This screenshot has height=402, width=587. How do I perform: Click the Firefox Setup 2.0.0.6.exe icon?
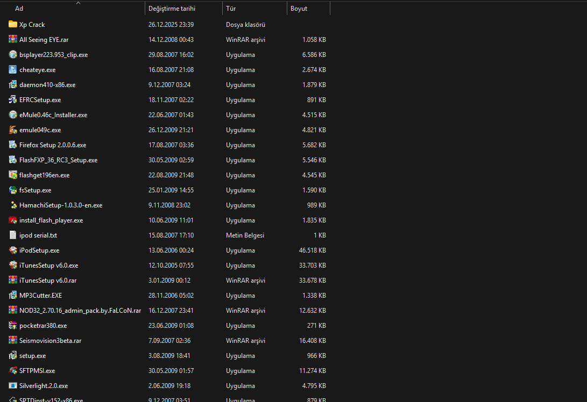click(x=13, y=145)
